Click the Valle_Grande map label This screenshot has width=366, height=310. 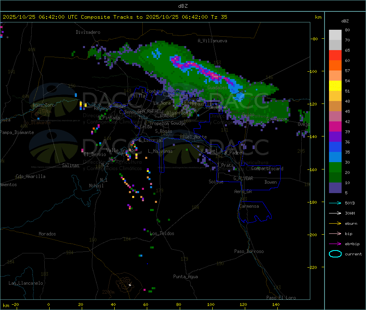tap(121, 150)
